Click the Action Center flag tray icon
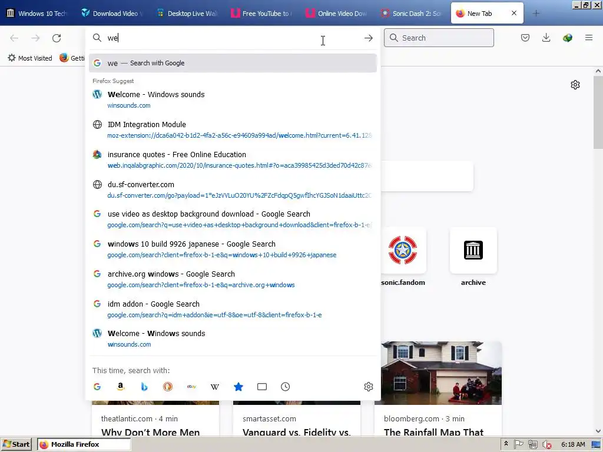603x452 pixels. (x=518, y=444)
